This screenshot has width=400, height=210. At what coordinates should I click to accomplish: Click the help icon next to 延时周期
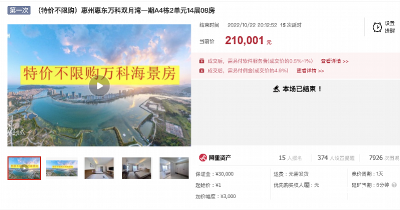point(394,185)
